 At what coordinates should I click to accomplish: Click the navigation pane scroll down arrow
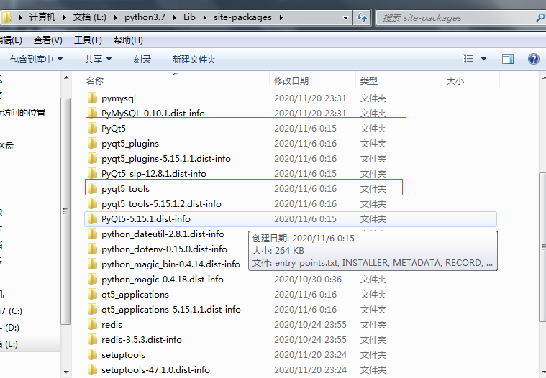[66, 372]
